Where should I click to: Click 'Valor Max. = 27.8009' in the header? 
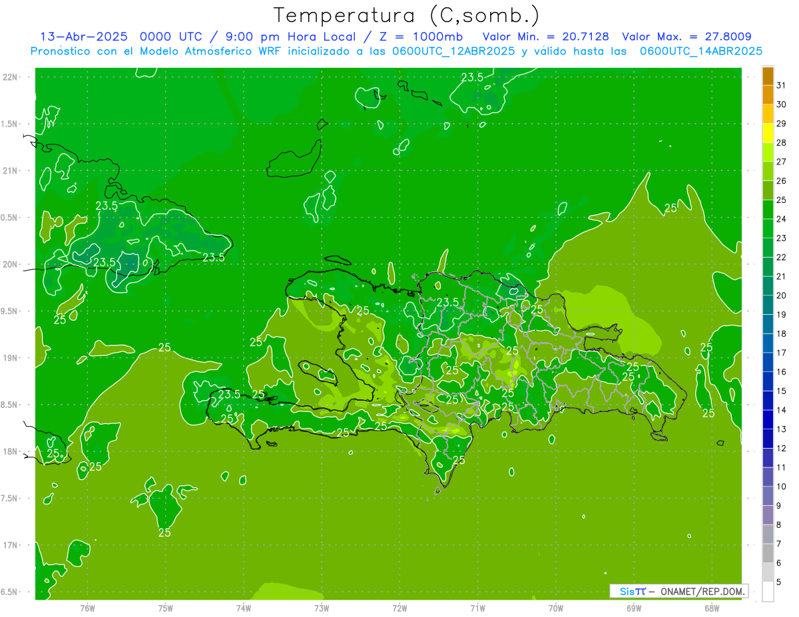coord(686,37)
